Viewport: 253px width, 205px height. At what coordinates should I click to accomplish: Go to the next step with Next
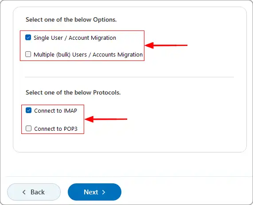point(94,192)
